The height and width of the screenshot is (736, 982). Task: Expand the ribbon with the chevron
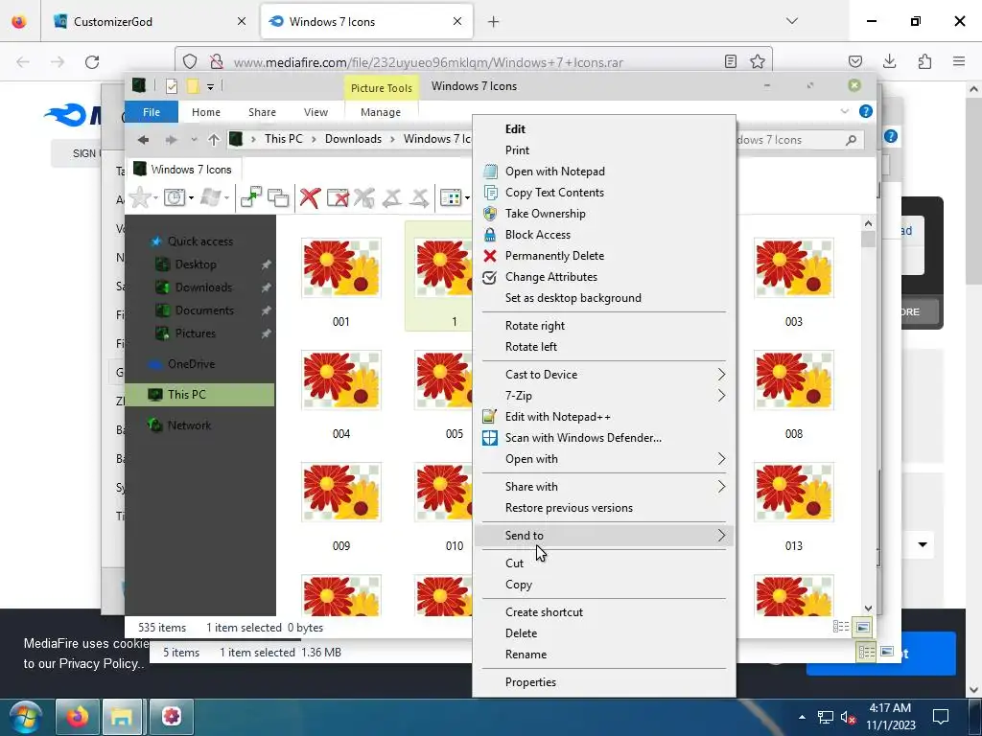click(844, 111)
